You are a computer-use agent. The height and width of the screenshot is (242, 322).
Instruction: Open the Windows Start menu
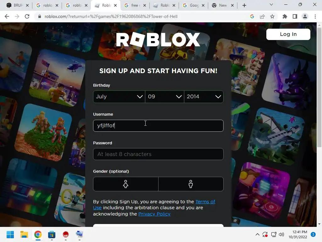coord(10,234)
